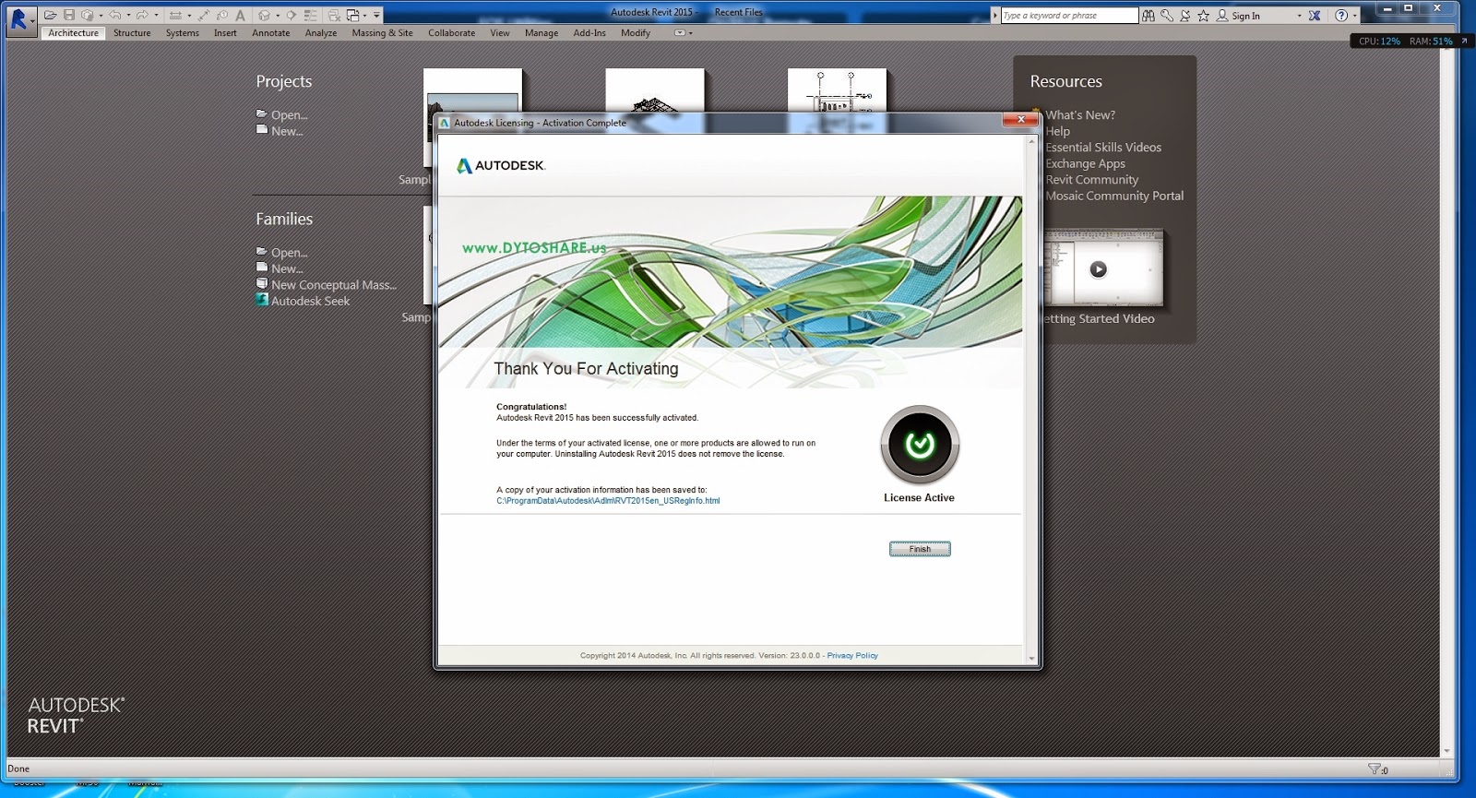
Task: Select the Measure between references tool
Action: (175, 16)
